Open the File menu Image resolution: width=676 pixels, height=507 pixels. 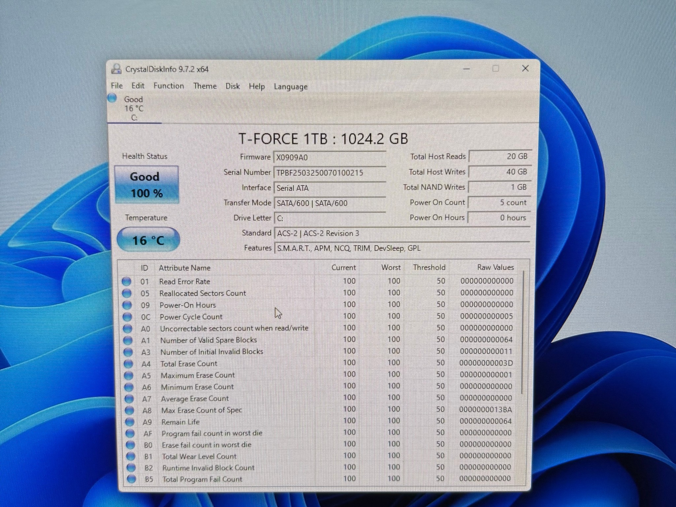click(117, 86)
